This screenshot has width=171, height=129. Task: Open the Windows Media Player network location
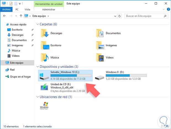[x=44, y=106]
